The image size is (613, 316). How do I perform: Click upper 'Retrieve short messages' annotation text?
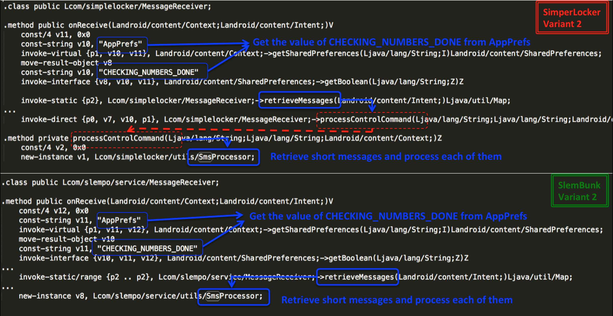click(386, 156)
